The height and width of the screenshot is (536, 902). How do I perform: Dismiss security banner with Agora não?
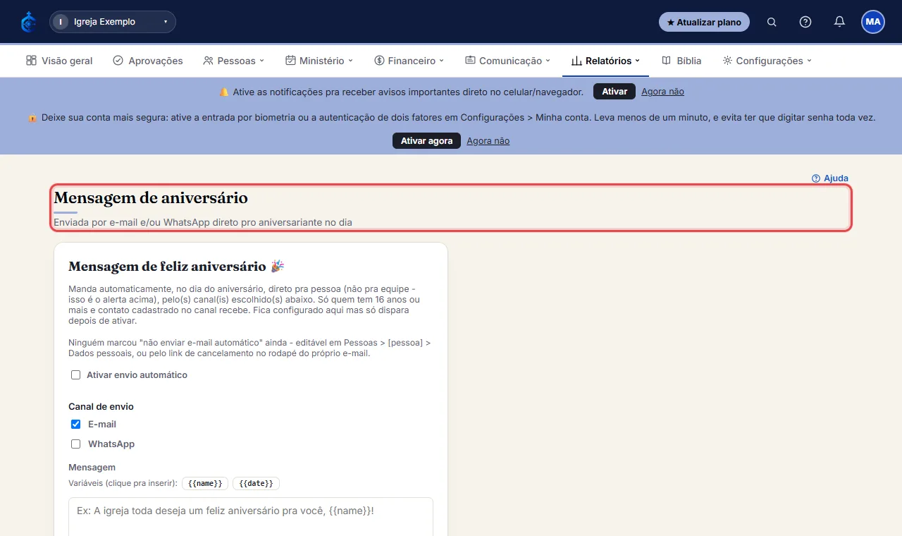(488, 141)
